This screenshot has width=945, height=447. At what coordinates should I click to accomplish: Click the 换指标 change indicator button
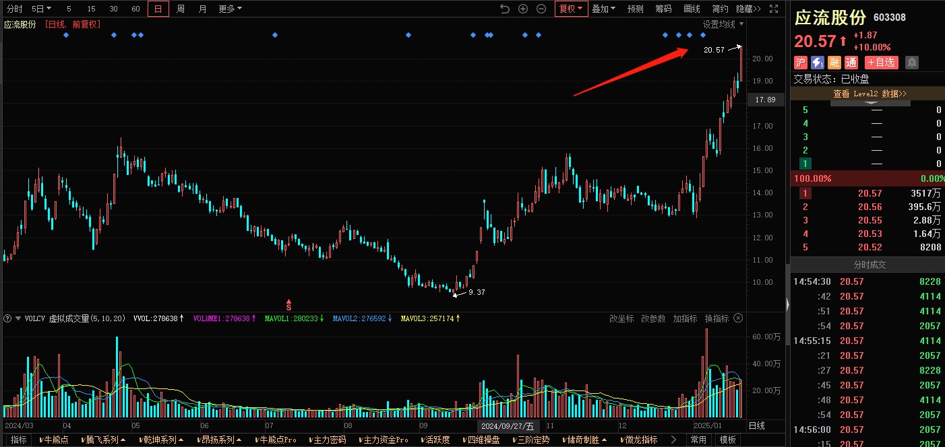717,318
